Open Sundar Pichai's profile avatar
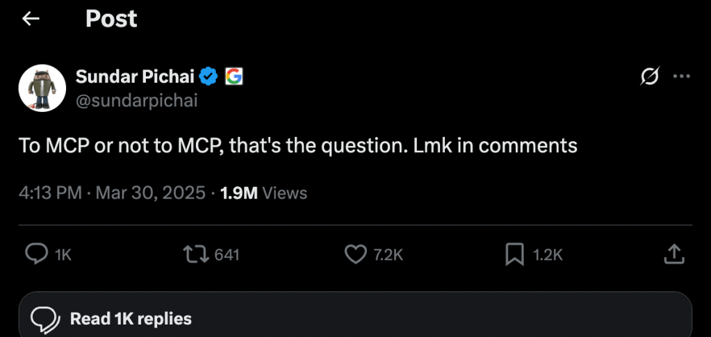Image resolution: width=711 pixels, height=337 pixels. [42, 88]
